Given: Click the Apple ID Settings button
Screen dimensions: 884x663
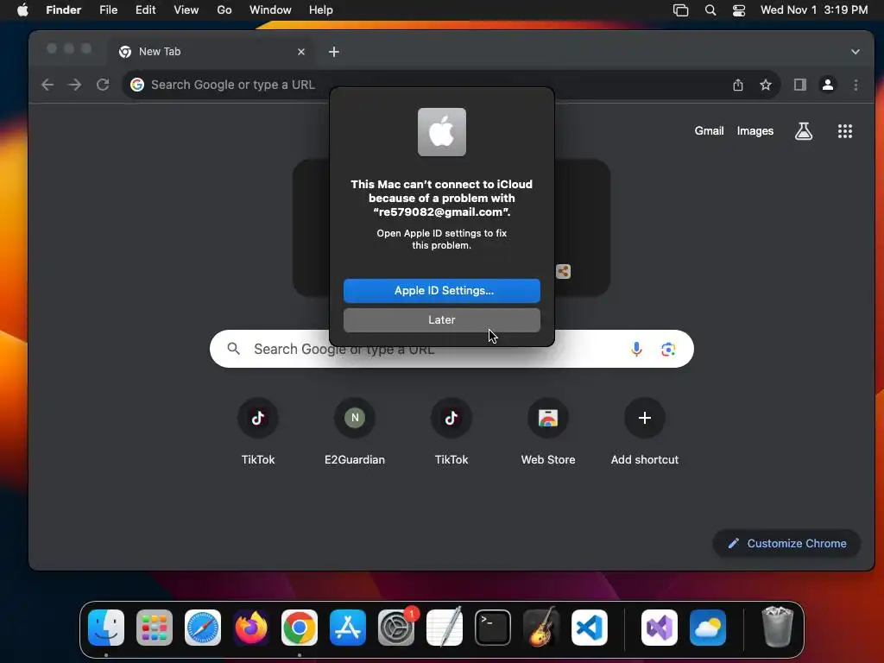Looking at the screenshot, I should point(441,290).
